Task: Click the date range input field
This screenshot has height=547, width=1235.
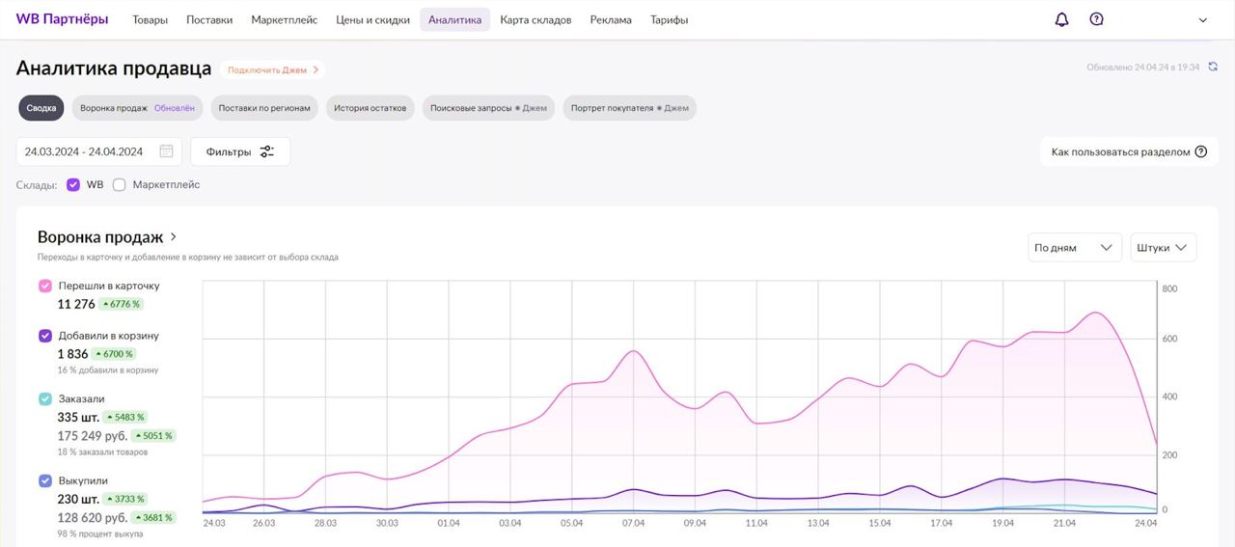Action: [85, 151]
